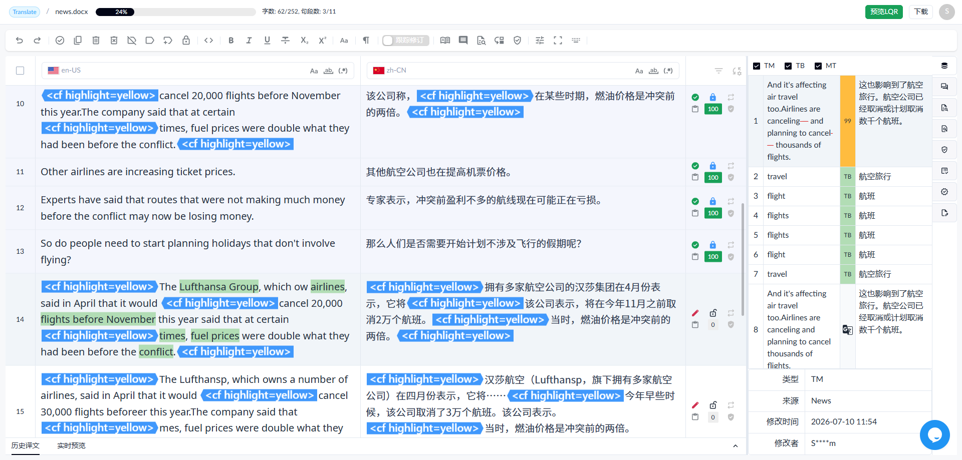Apply superscript formatting
962x460 pixels.
[322, 41]
